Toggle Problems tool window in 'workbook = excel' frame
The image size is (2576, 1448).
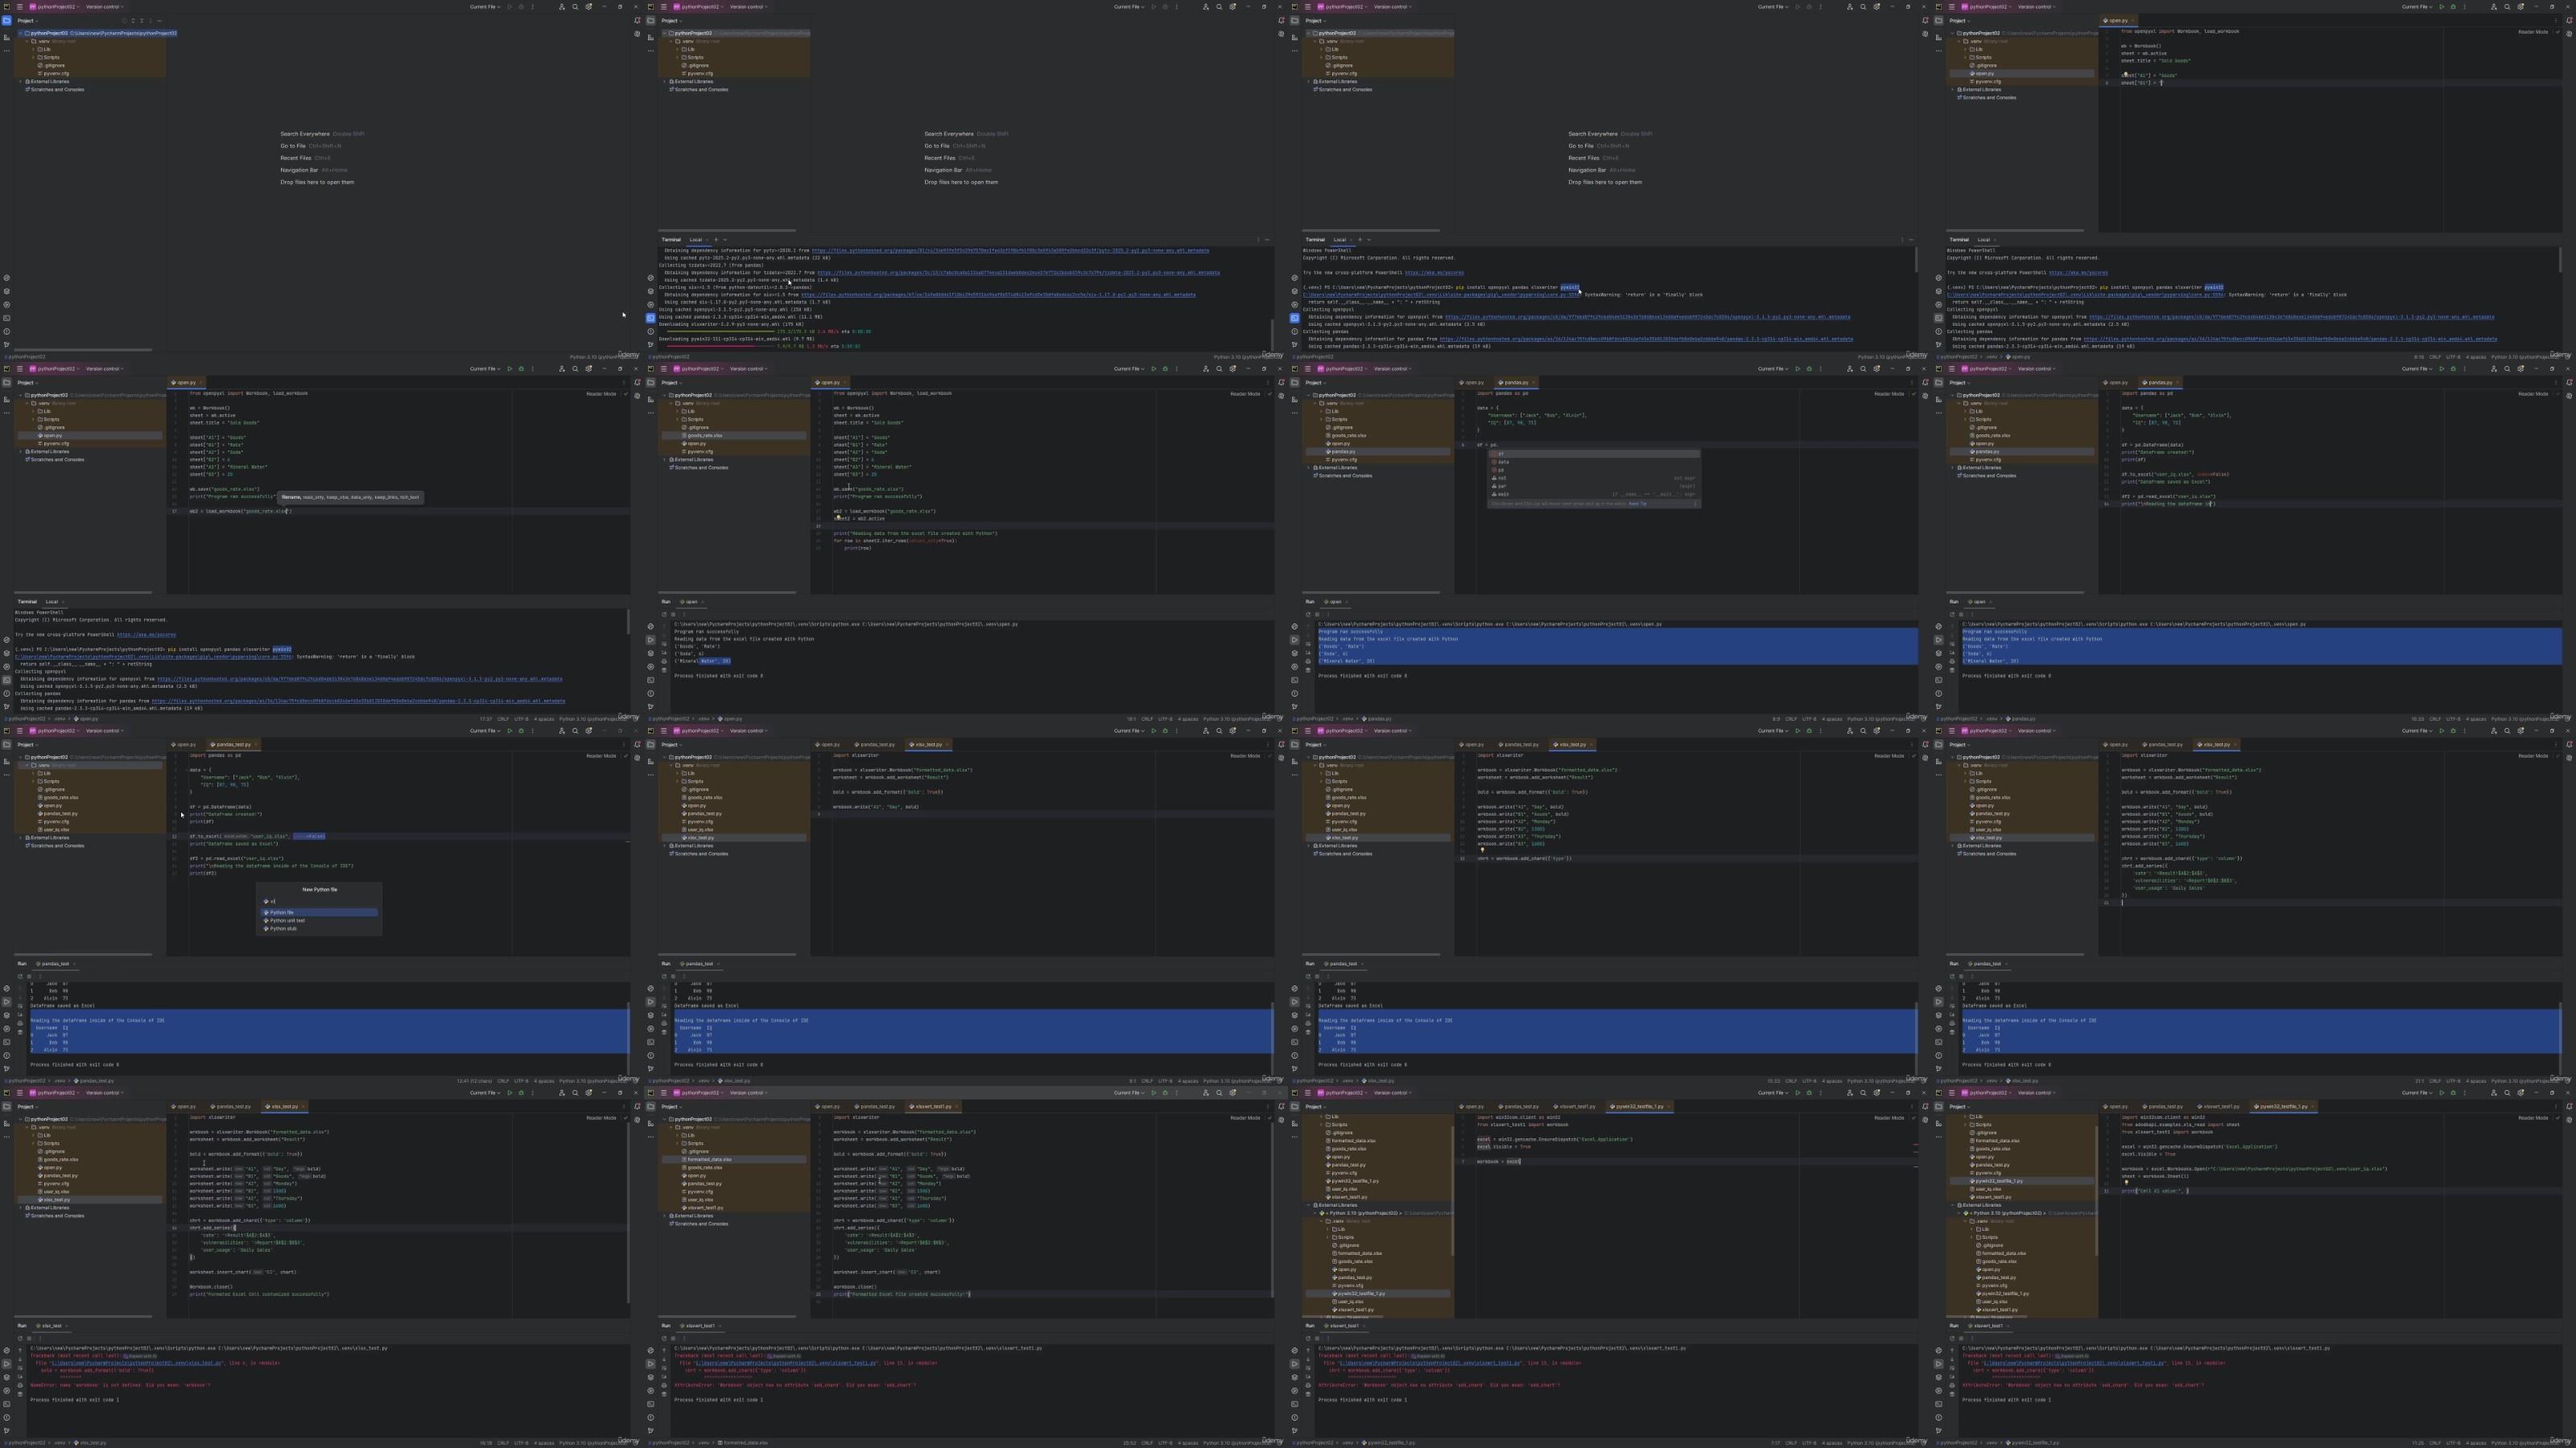(1295, 1418)
